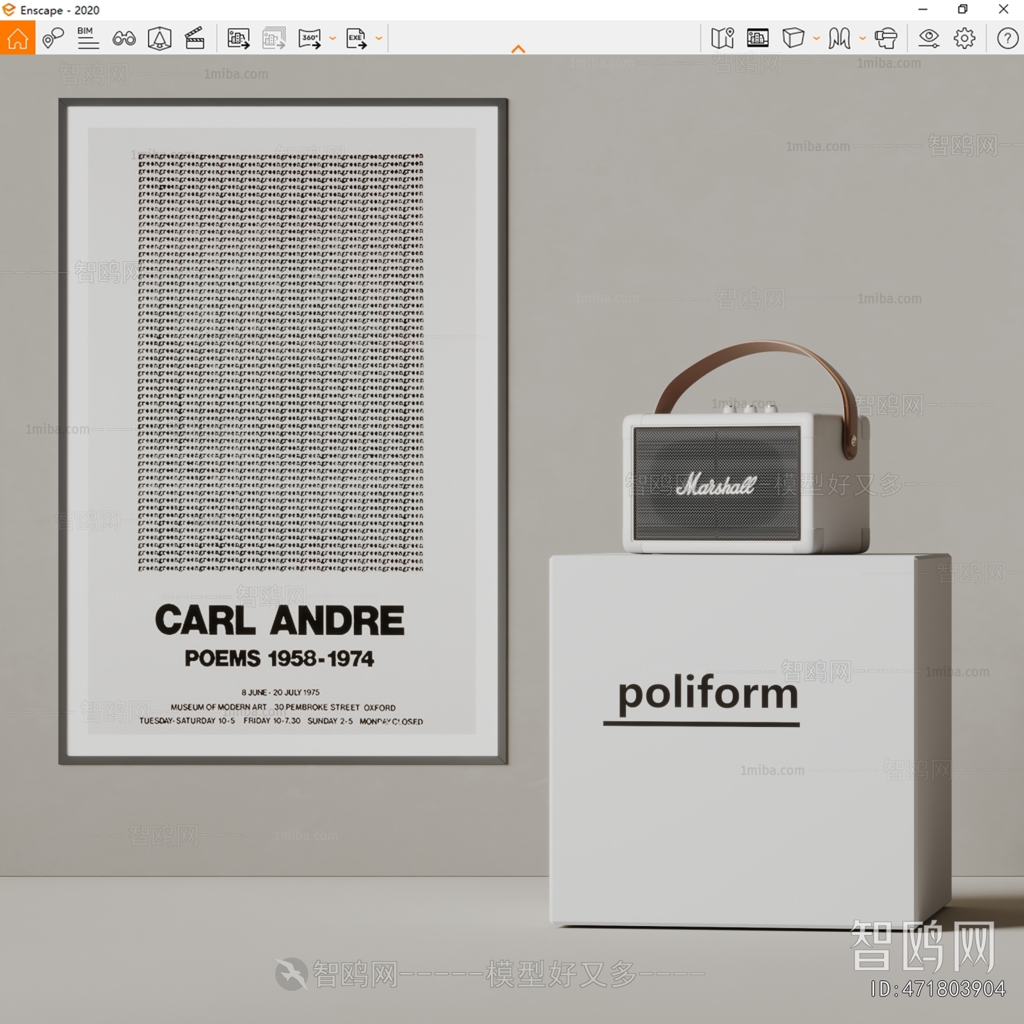Click the orange Home button
Screen dimensions: 1024x1024
click(x=18, y=38)
